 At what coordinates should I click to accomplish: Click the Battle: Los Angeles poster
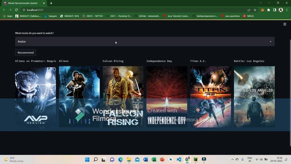254,97
